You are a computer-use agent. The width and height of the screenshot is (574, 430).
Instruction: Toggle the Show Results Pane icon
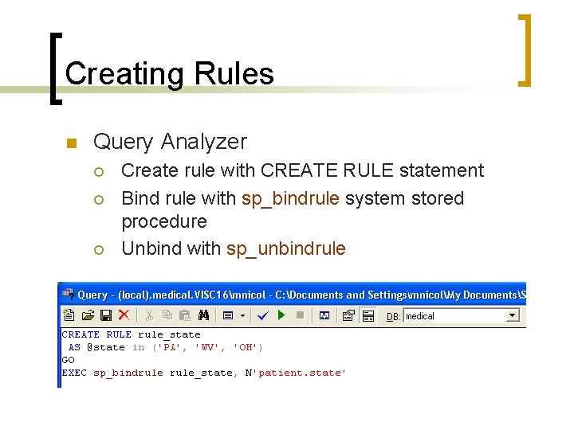coord(368,315)
